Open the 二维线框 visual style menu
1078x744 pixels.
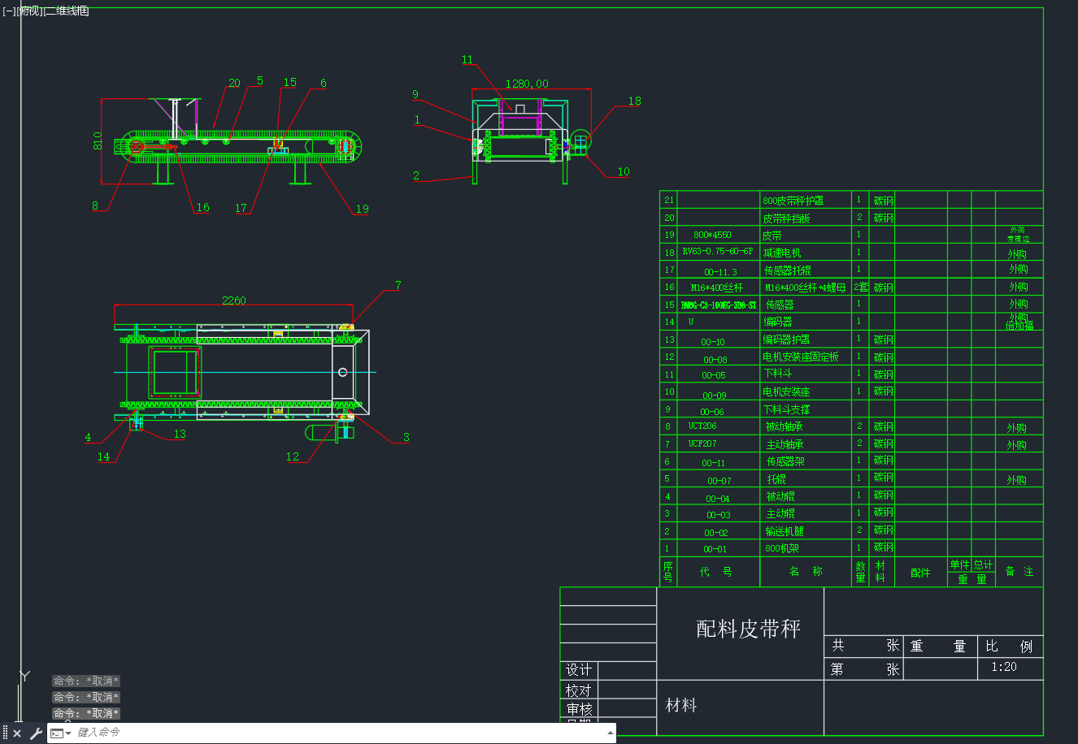(66, 11)
